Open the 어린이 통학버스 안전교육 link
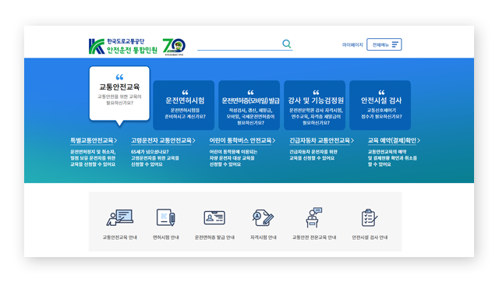The image size is (499, 282). pyautogui.click(x=242, y=140)
